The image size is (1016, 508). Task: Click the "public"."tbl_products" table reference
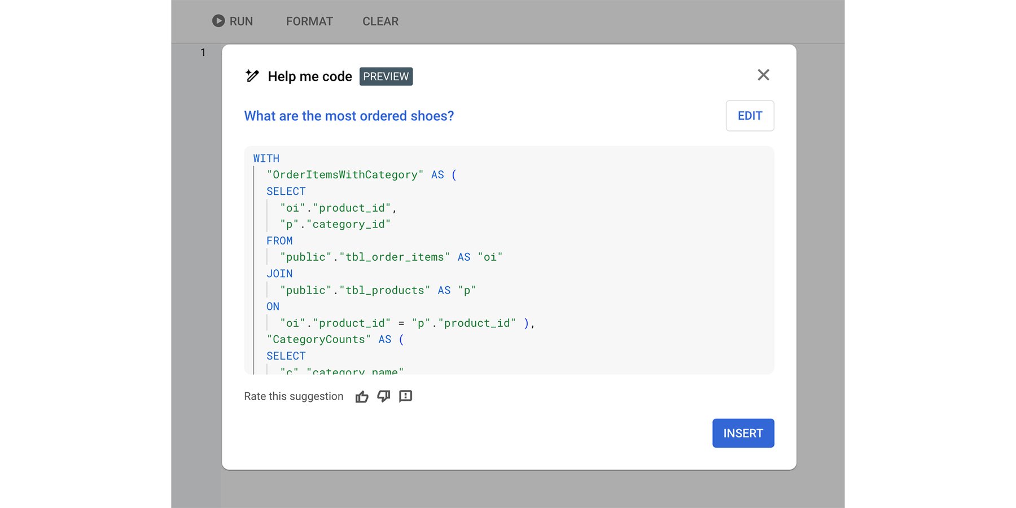355,290
